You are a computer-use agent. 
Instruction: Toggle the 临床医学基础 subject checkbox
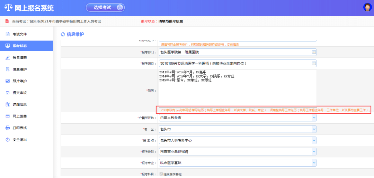point(161,174)
